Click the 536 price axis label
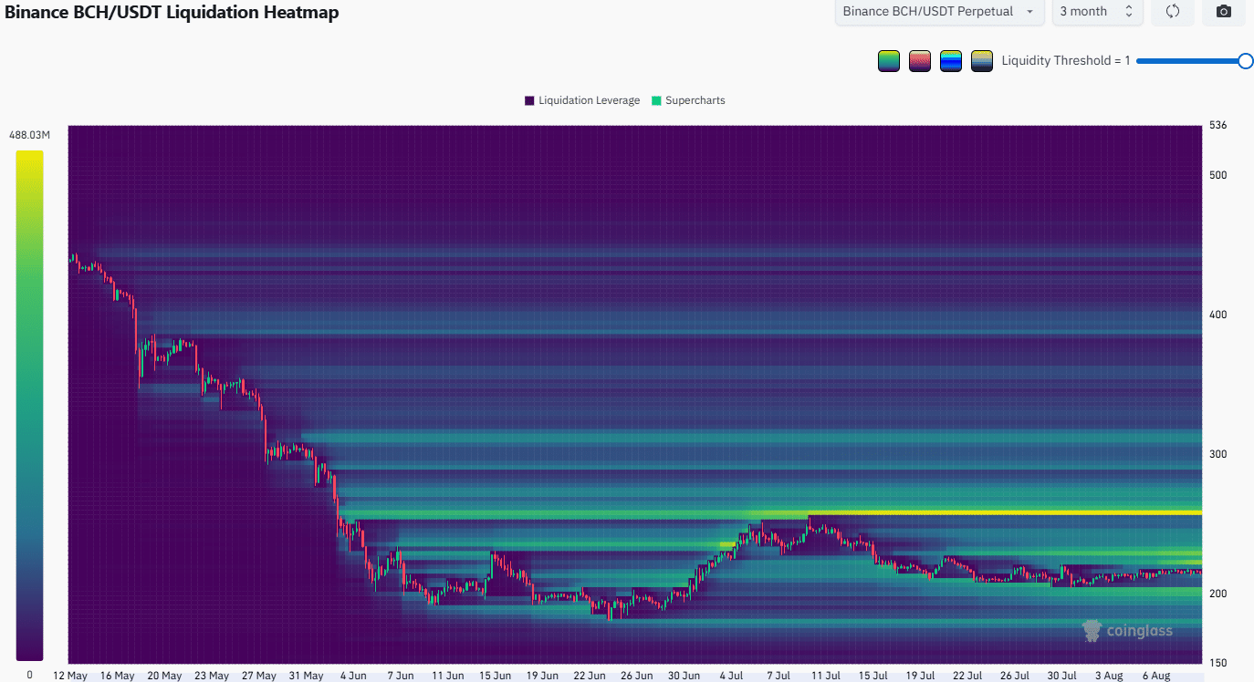This screenshot has width=1254, height=682. tap(1219, 125)
